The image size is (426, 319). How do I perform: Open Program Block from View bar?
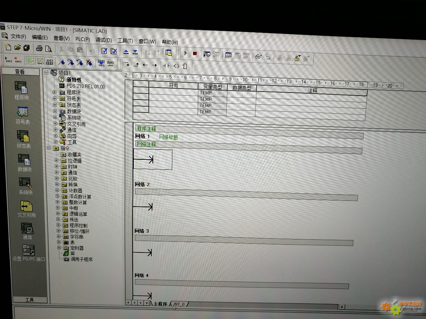21,87
